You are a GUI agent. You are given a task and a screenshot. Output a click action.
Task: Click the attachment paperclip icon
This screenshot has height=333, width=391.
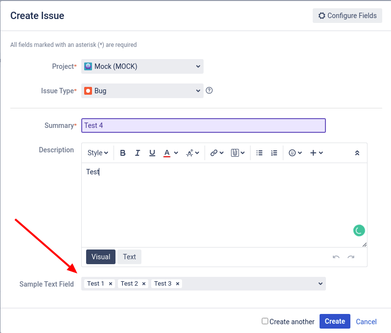click(x=235, y=153)
